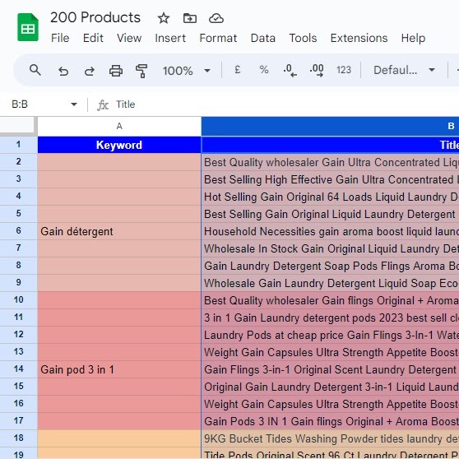Open the search menus magnifier tool

(x=35, y=70)
